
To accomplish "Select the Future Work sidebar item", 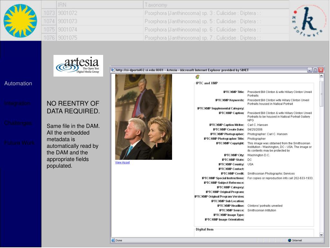I will pos(19,143).
